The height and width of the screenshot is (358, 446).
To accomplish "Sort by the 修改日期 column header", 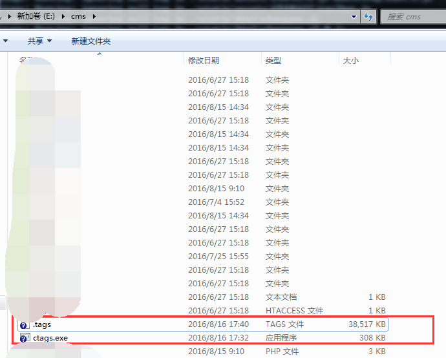I will (x=204, y=60).
